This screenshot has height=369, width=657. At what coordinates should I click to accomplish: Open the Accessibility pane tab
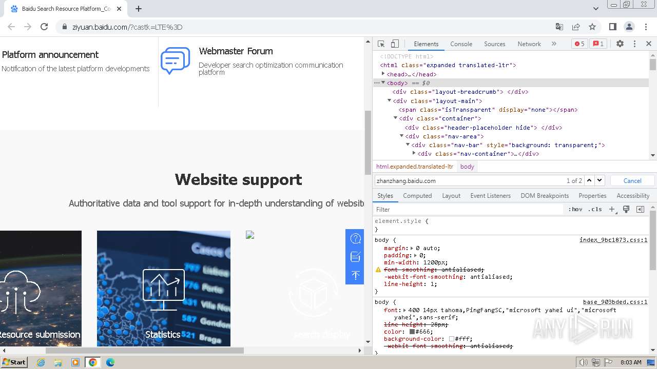click(x=633, y=196)
